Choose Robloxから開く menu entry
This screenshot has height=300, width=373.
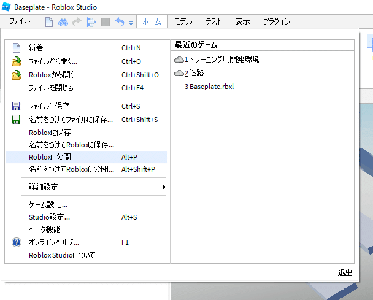(x=87, y=75)
